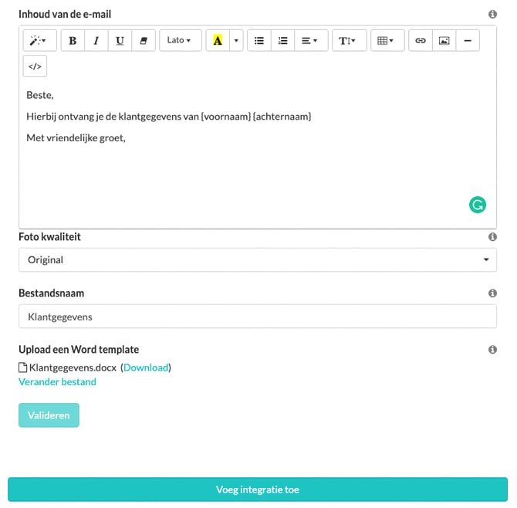The width and height of the screenshot is (517, 508).
Task: Open the magic wand style dropdown
Action: click(39, 40)
